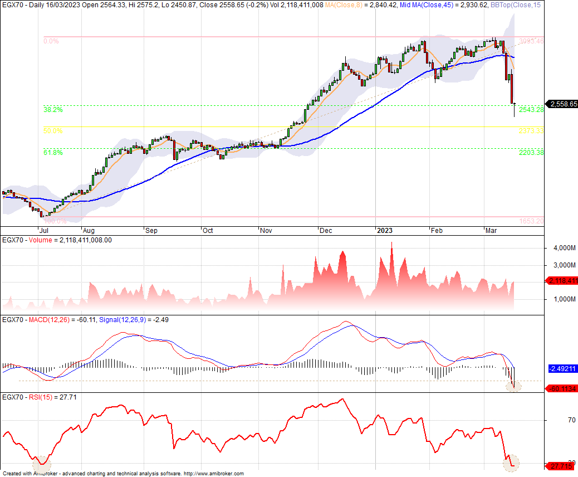Image resolution: width=578 pixels, height=477 pixels.
Task: Select the 38.2% Fibonacci level label
Action: [53, 110]
